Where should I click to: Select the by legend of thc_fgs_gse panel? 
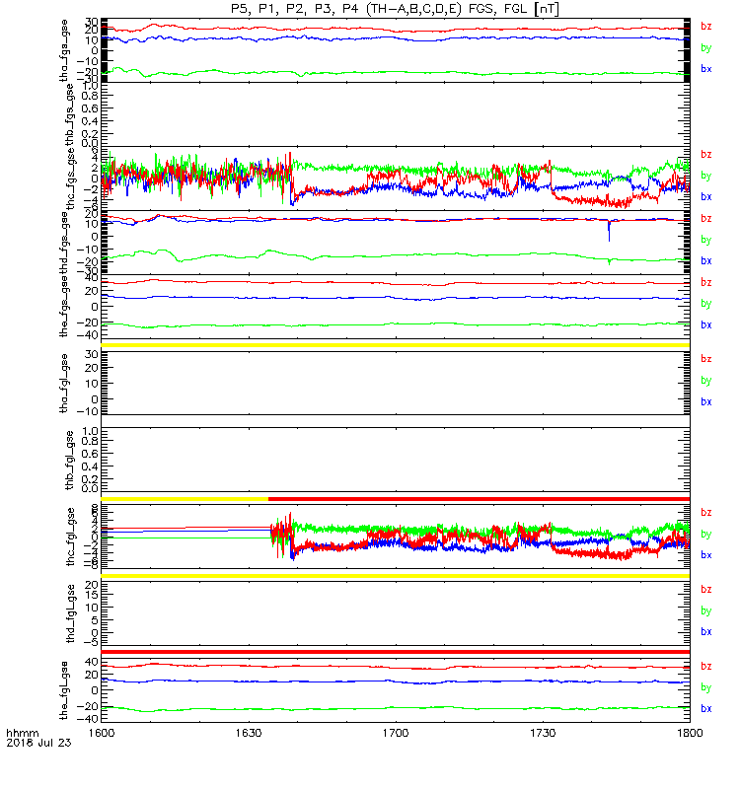tap(706, 177)
